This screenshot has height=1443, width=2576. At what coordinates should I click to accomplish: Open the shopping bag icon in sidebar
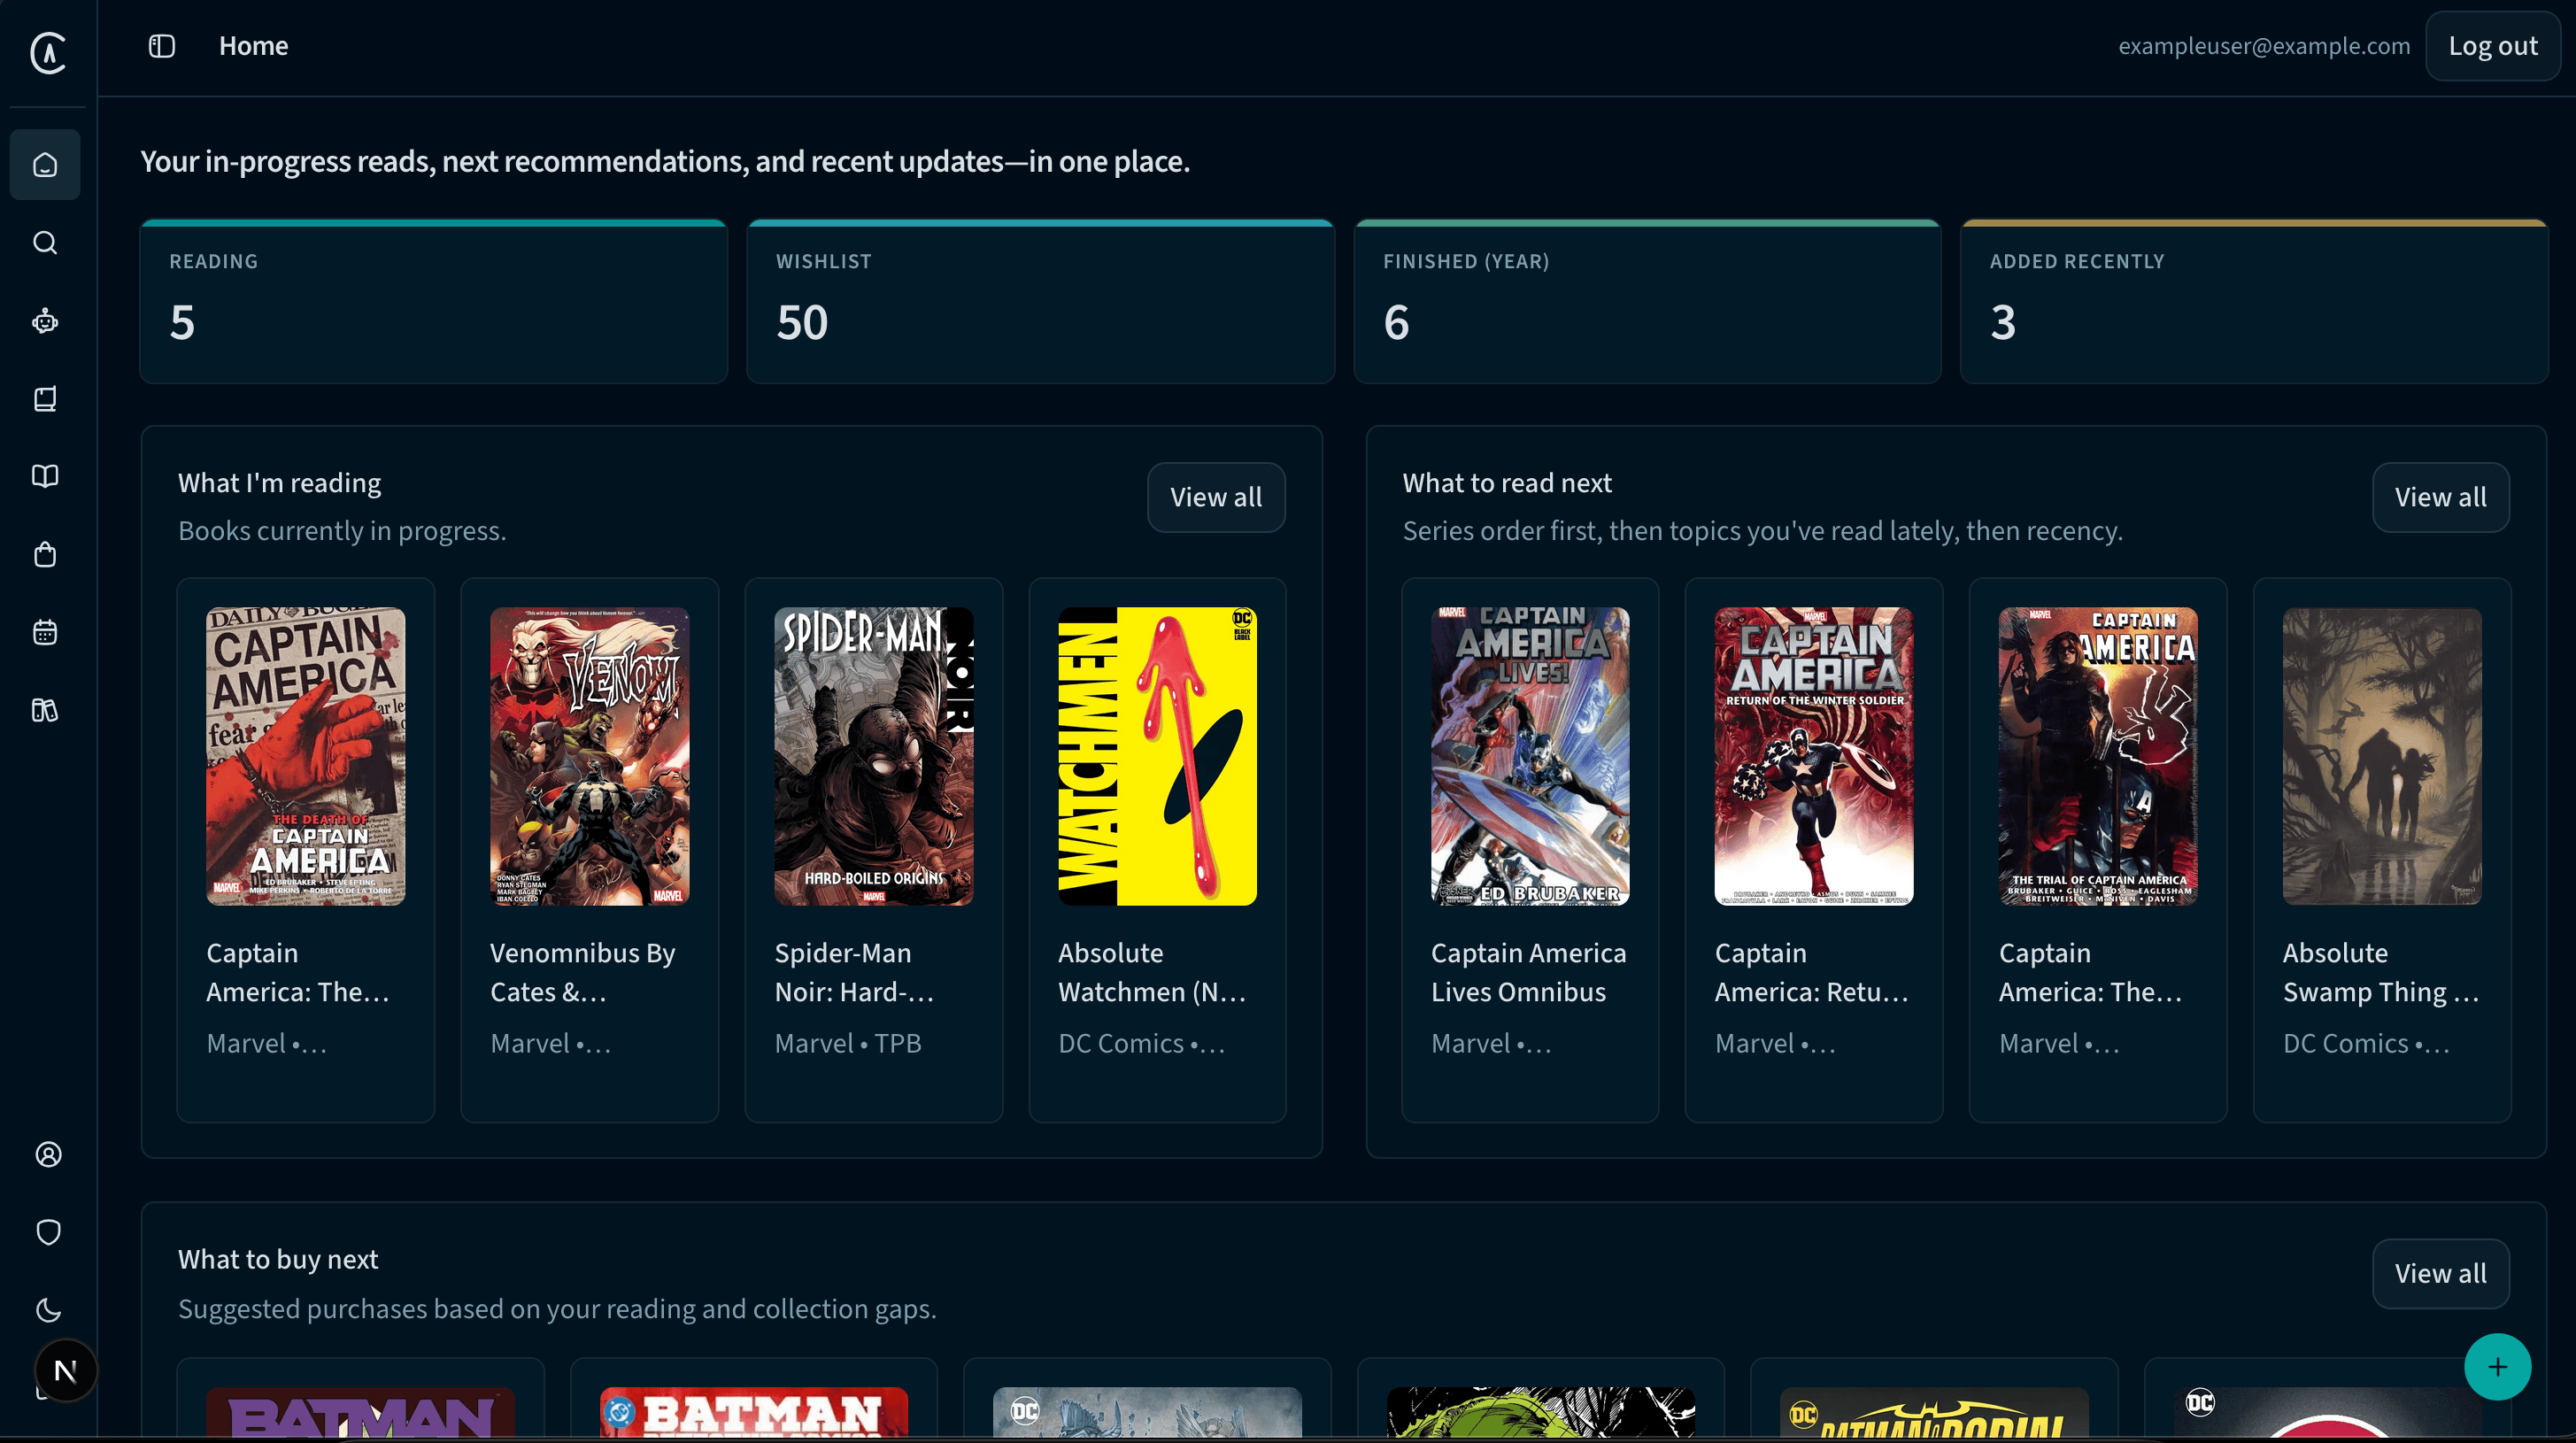click(45, 554)
